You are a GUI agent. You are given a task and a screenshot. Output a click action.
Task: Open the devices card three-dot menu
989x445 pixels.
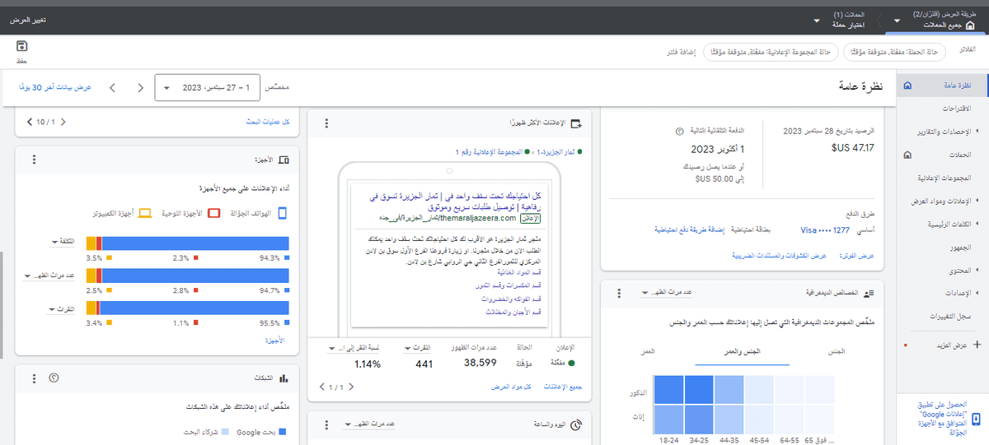click(34, 160)
